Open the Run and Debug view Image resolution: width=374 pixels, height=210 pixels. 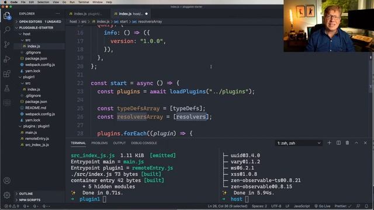click(7, 59)
